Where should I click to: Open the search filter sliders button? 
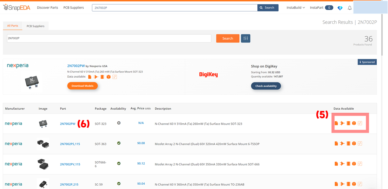pos(245,38)
